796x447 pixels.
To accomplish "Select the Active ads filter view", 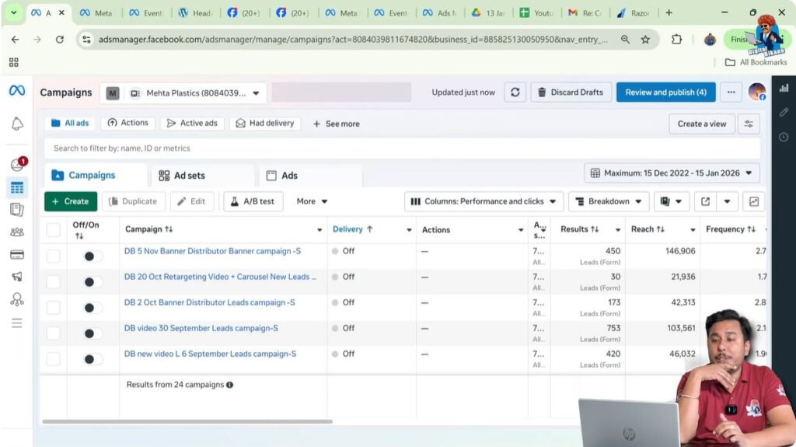I will 193,123.
